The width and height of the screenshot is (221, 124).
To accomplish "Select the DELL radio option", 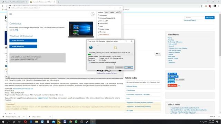I will point(99,26).
